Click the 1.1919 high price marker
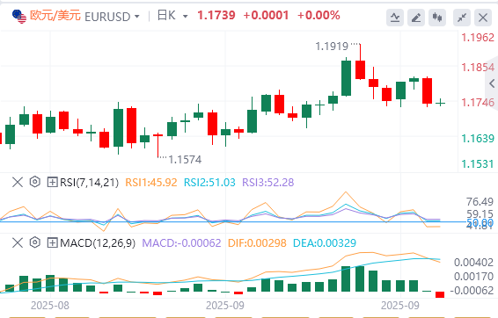 point(332,47)
